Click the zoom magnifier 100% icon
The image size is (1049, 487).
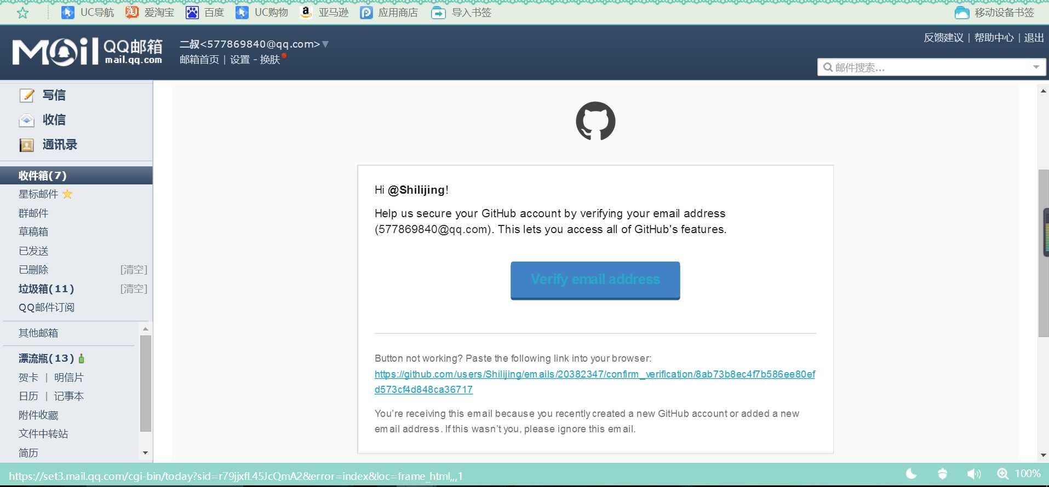click(1002, 474)
